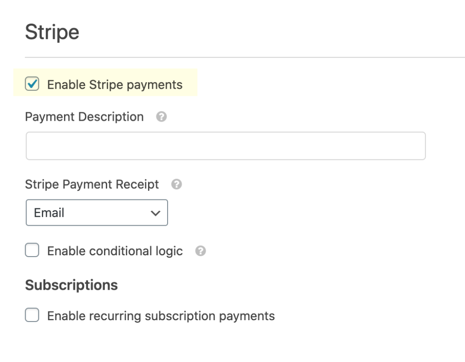Click Enable recurring subscription payments label
This screenshot has height=362, width=465.
(161, 316)
